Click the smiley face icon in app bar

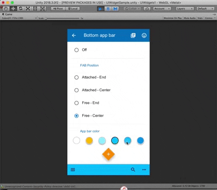coord(144,35)
